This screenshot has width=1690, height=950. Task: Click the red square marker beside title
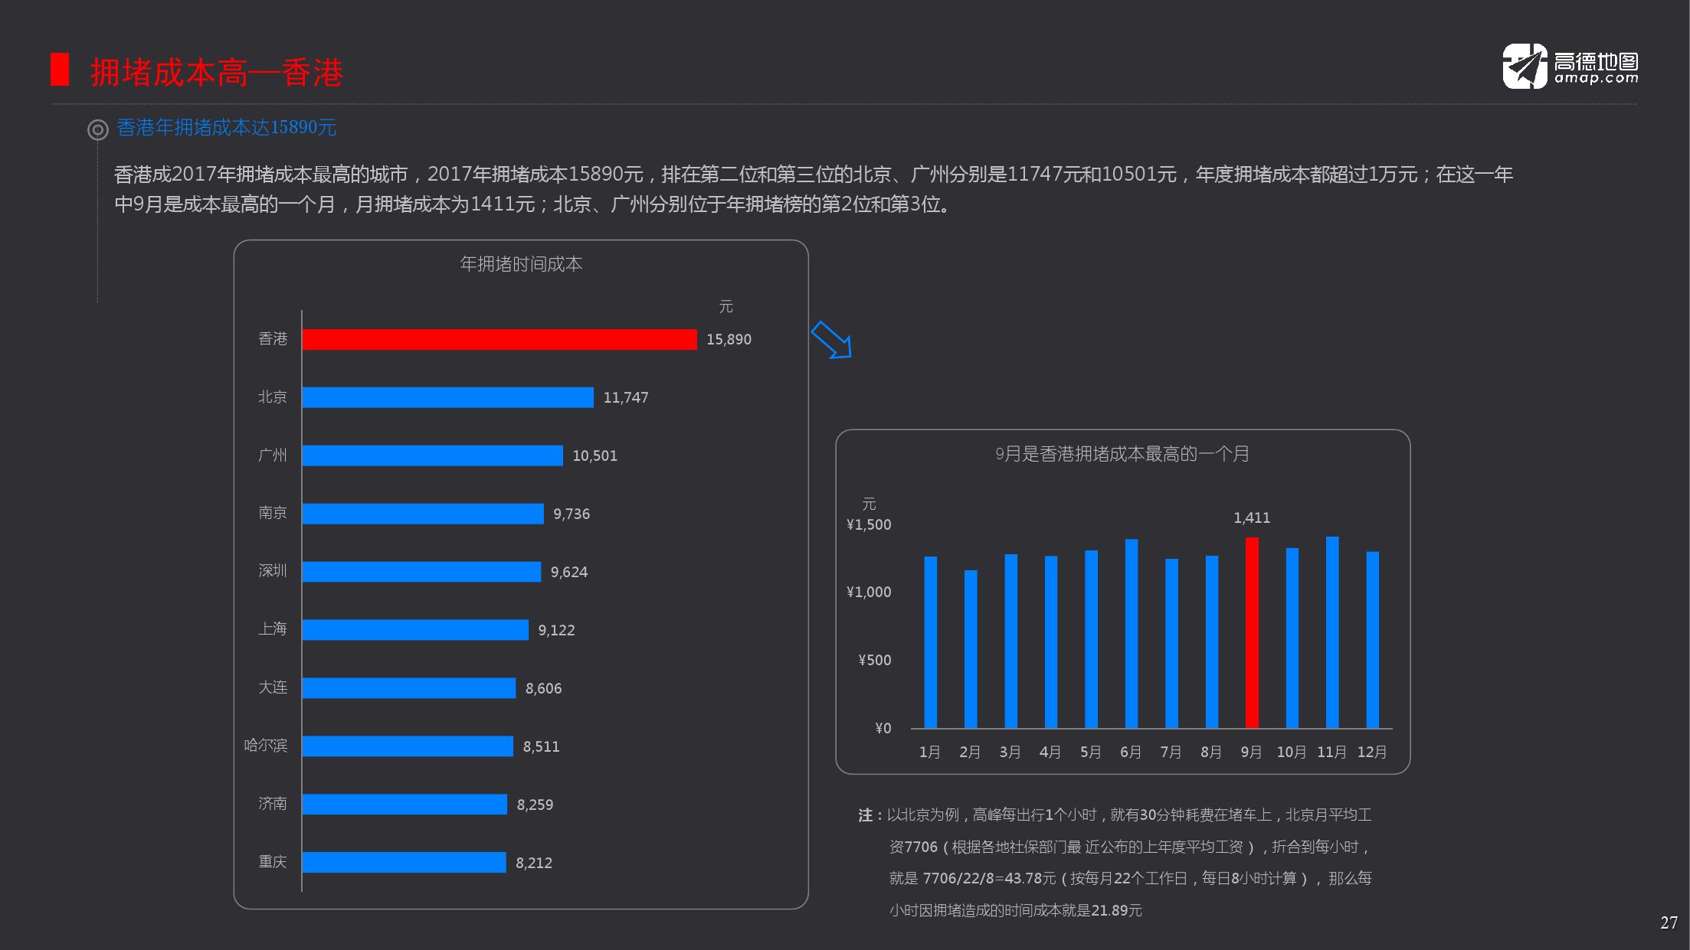60,70
